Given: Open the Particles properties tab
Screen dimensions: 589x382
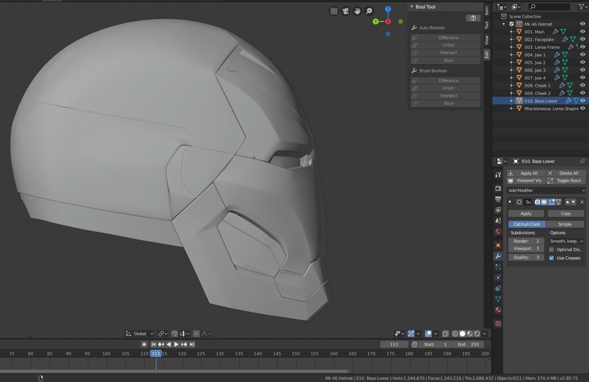Looking at the screenshot, I should (x=498, y=267).
